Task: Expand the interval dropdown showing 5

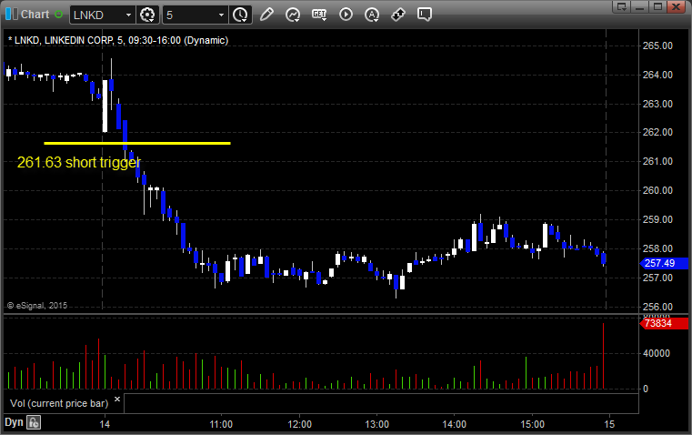Action: [x=221, y=15]
